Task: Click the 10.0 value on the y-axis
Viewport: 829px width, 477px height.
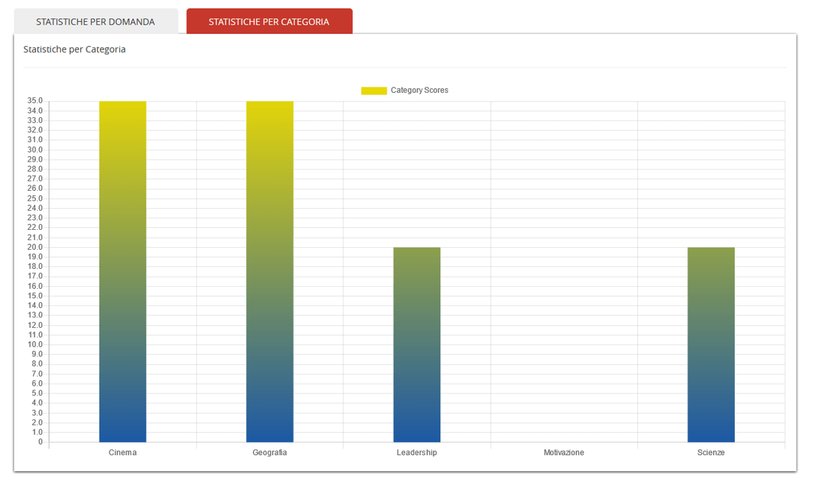Action: [34, 344]
